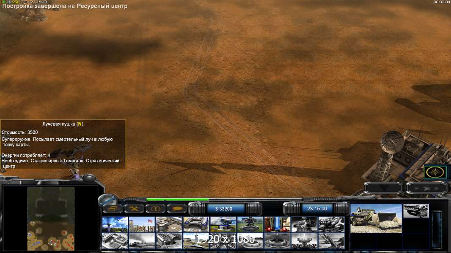Click the green experience progress bar

[177, 199]
